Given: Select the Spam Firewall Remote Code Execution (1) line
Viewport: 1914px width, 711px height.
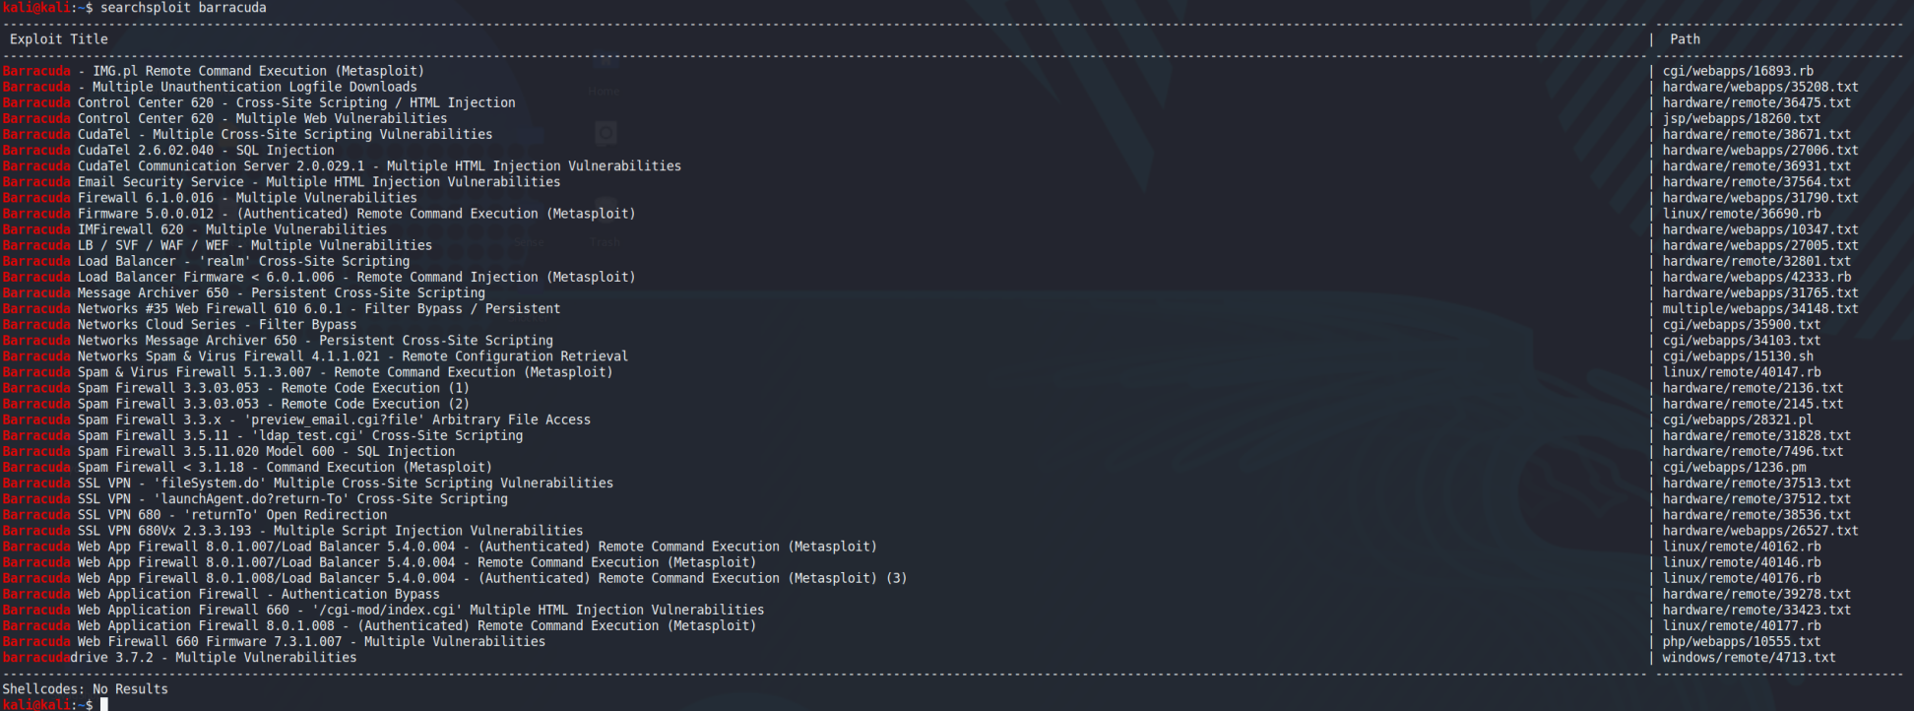Looking at the screenshot, I should [236, 388].
